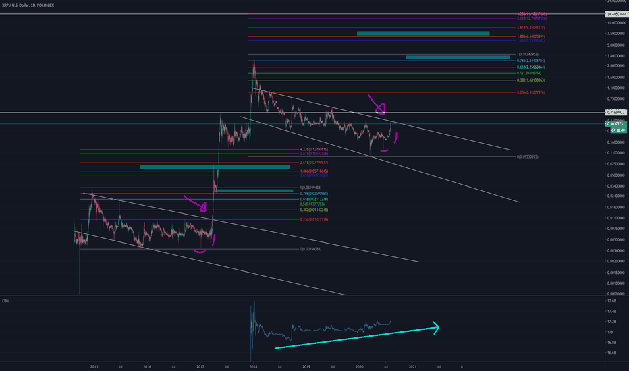629x371 pixels.
Task: Click the 0.00100000 price axis value
Action: coord(616,283)
